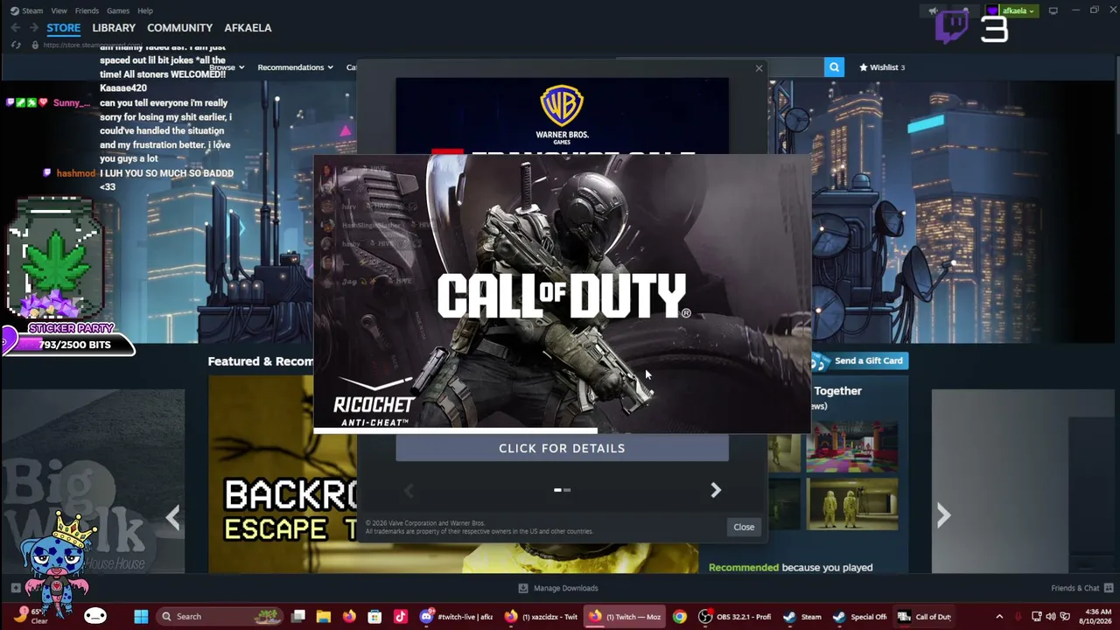The width and height of the screenshot is (1120, 630).
Task: Switch to the xazcidzx Twitch Firefox window
Action: coord(541,617)
